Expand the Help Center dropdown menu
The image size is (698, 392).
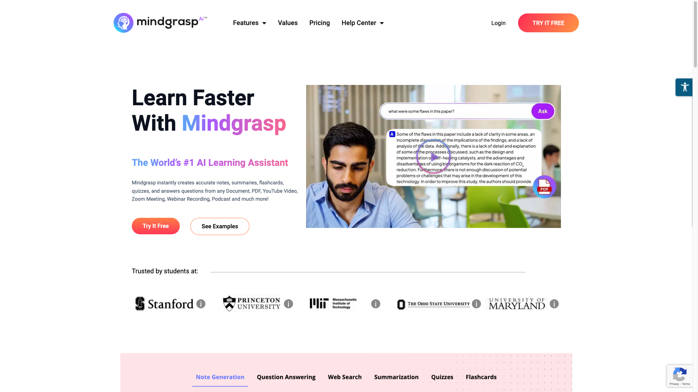click(362, 23)
